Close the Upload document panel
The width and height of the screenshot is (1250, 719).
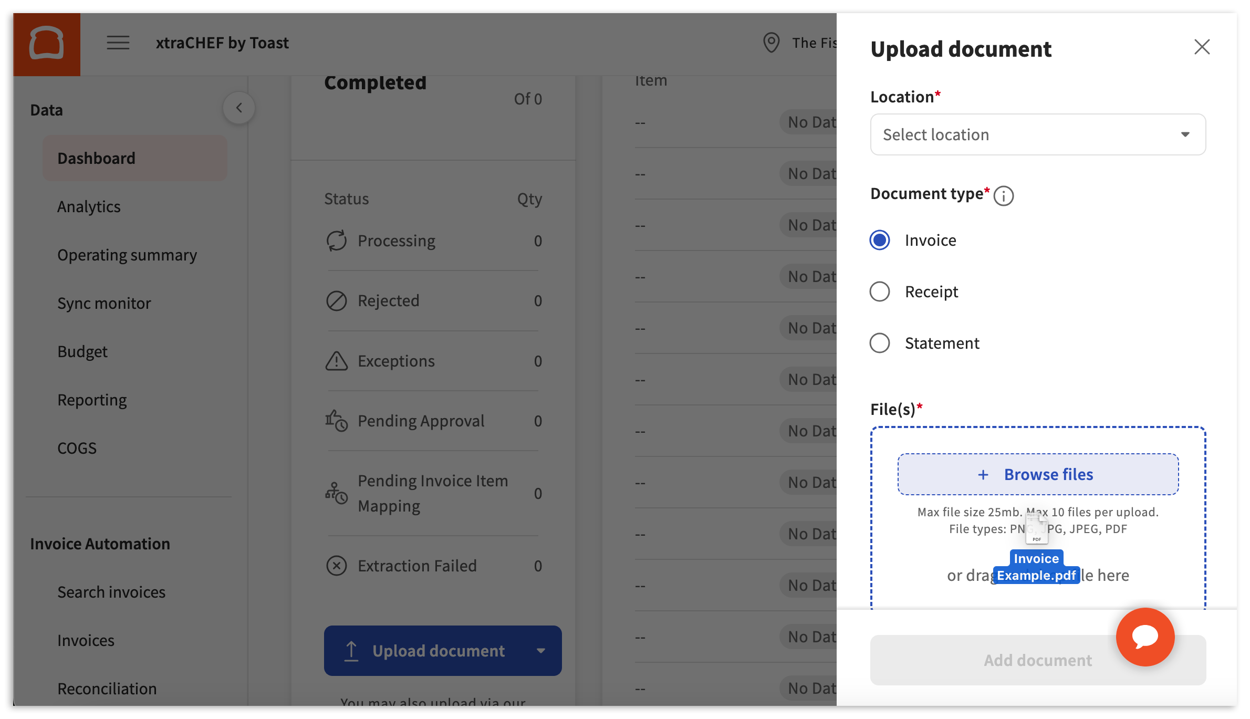coord(1202,47)
